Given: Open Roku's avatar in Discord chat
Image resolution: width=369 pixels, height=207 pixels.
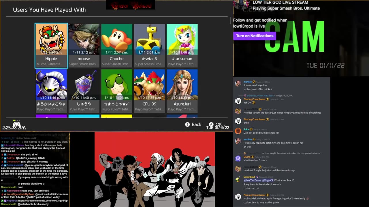Looking at the screenshot, I should pyautogui.click(x=238, y=131).
